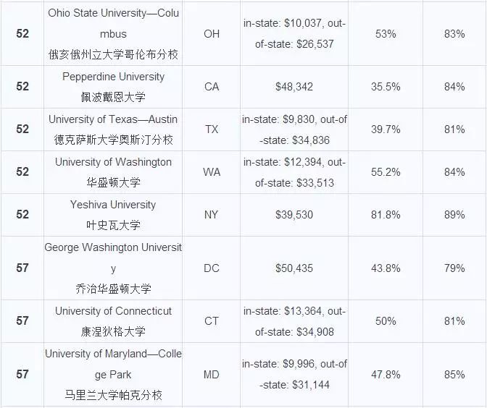Click the OH state abbreviation cell
Viewport: 487px width, 408px height.
[x=212, y=33]
